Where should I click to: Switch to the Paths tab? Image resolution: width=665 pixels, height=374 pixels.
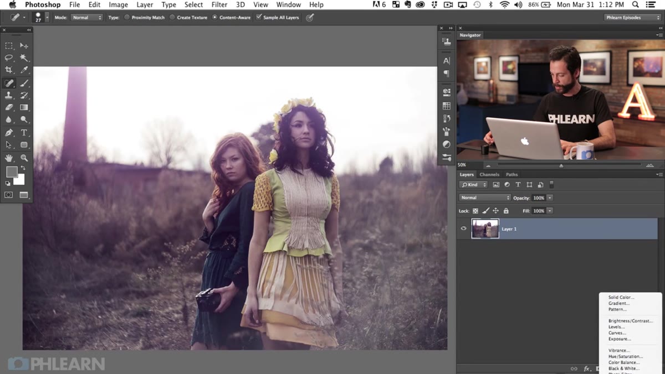[x=511, y=174]
